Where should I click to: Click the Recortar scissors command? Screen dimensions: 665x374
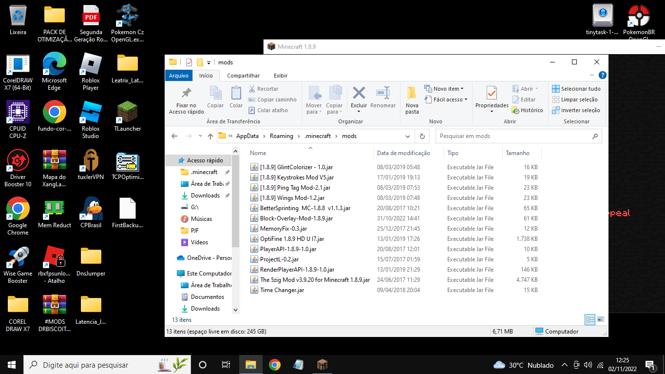[264, 89]
